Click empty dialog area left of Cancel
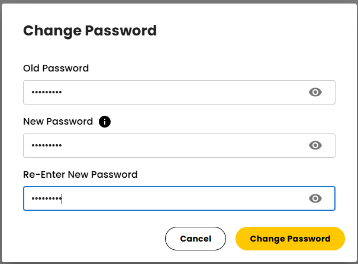358x264 pixels. pyautogui.click(x=89, y=239)
